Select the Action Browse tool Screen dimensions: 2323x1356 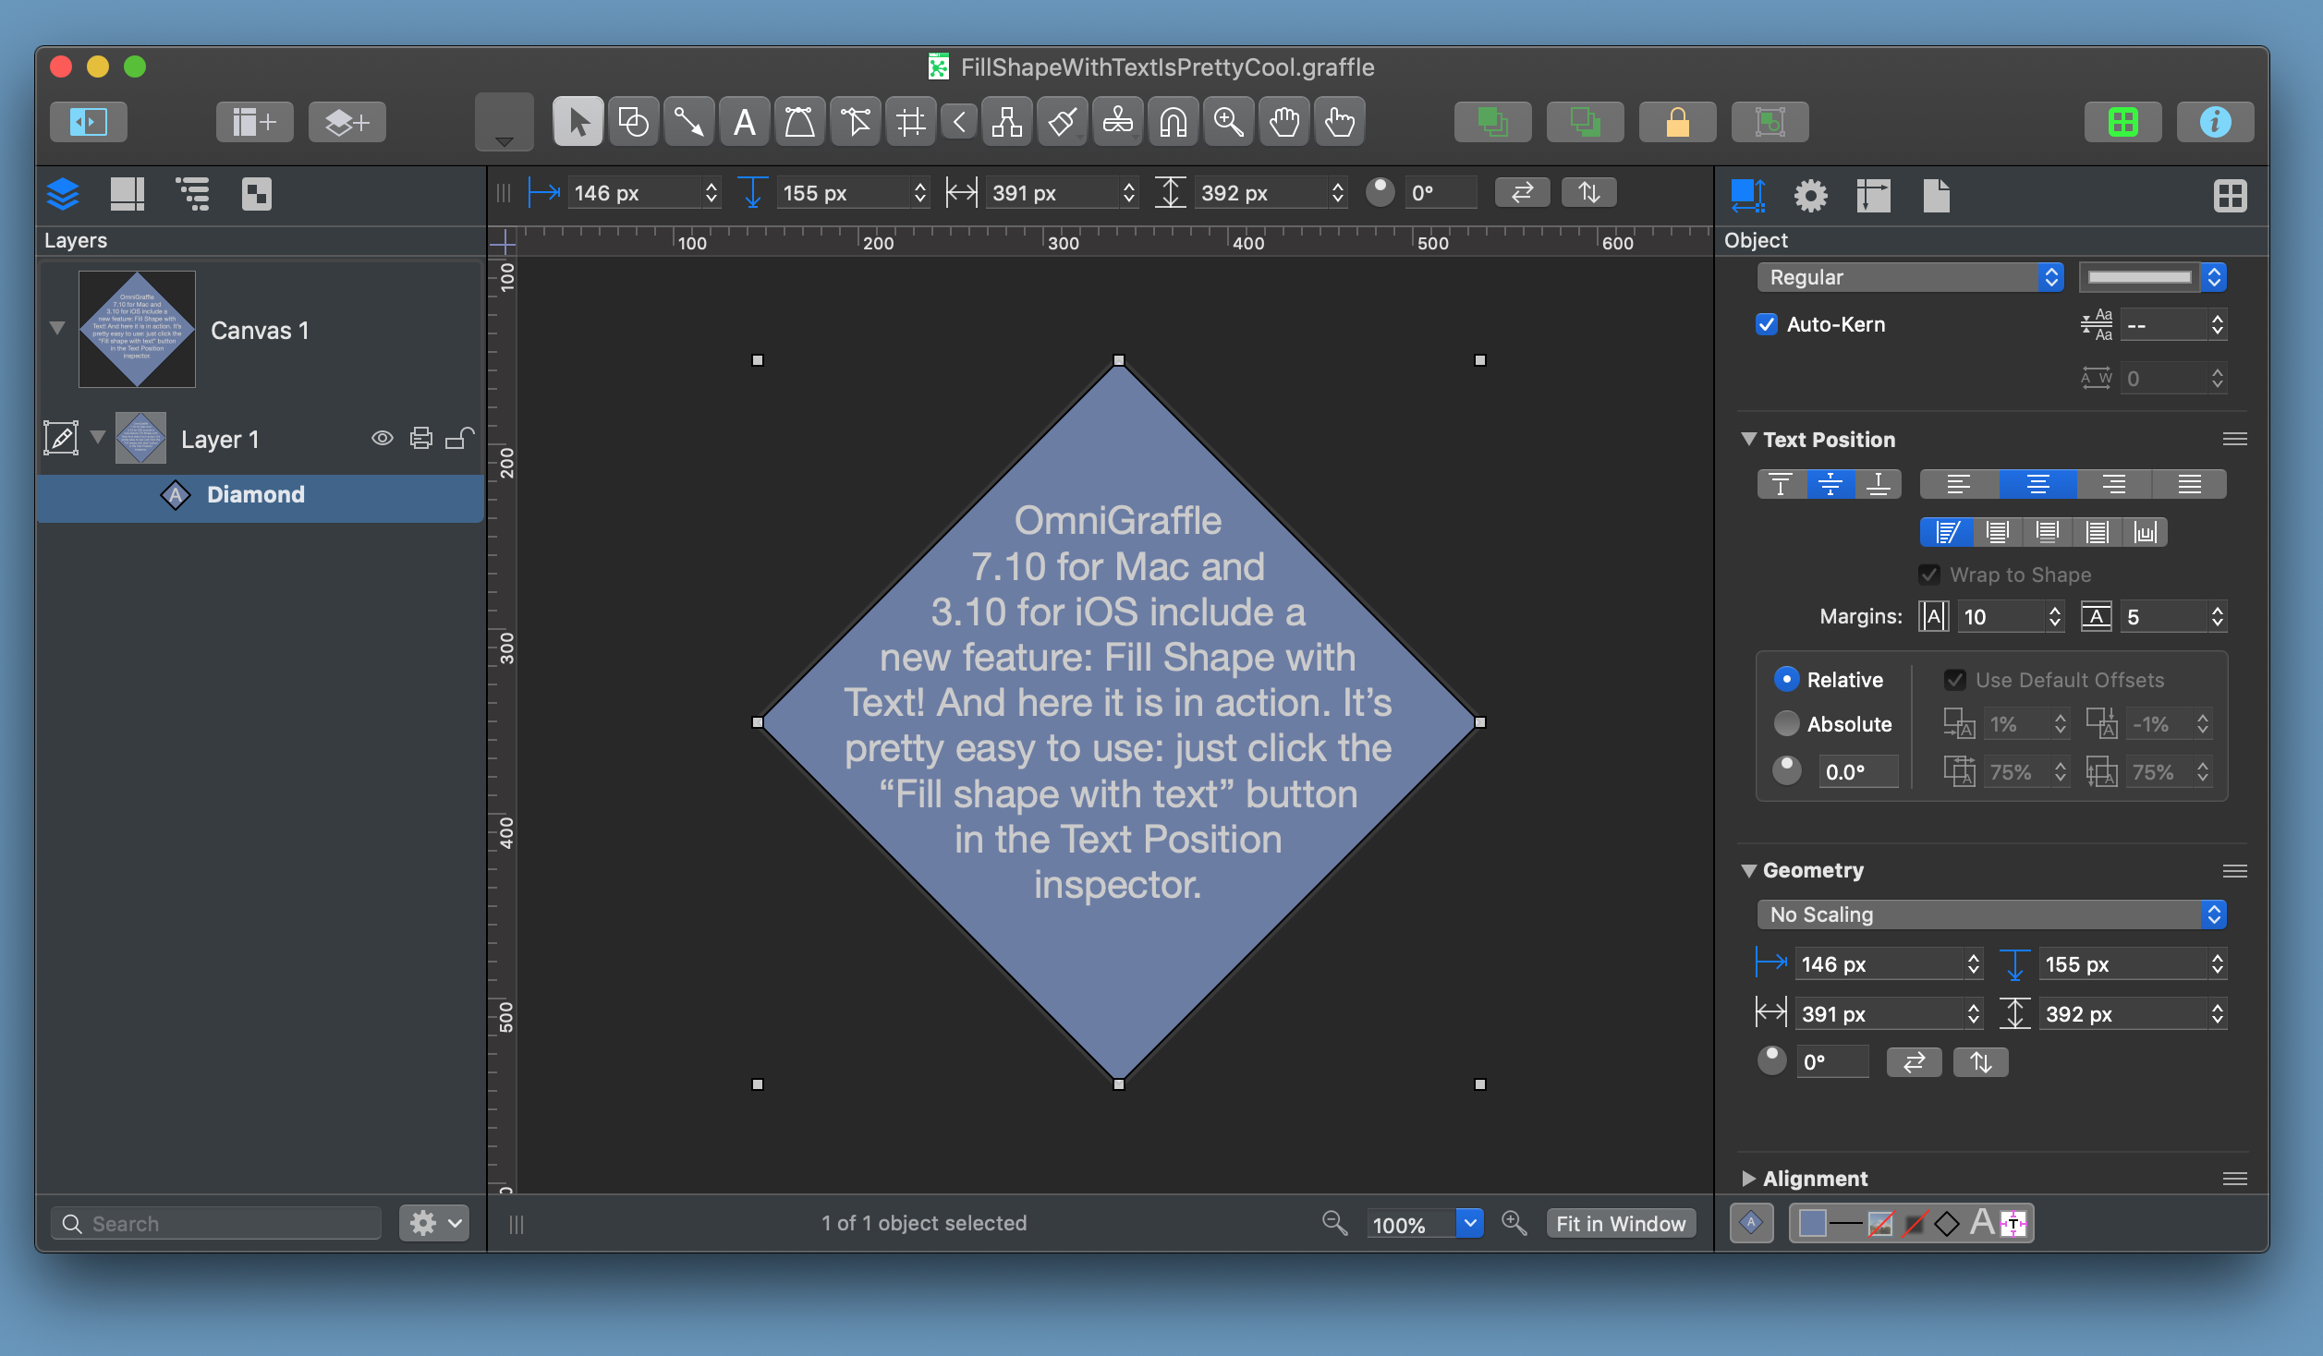click(1340, 122)
